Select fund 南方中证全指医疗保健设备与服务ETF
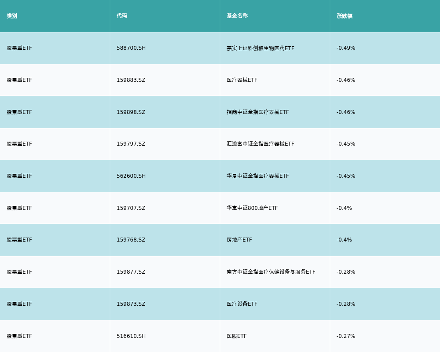The image size is (440, 352). 271,272
